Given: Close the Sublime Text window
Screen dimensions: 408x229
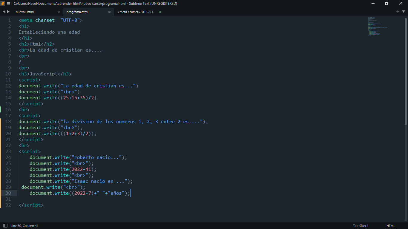Looking at the screenshot, I should [x=401, y=4].
